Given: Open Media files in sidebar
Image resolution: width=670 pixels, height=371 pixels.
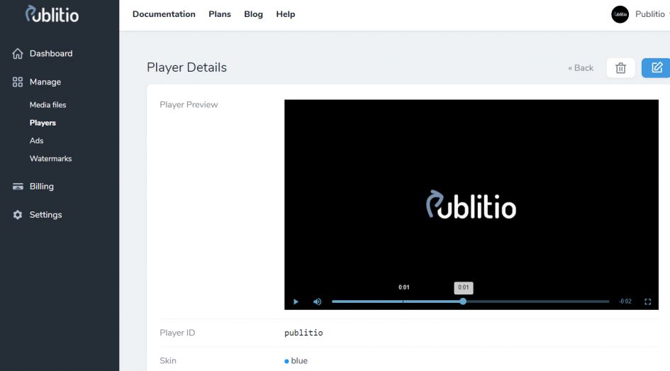Looking at the screenshot, I should coord(48,105).
